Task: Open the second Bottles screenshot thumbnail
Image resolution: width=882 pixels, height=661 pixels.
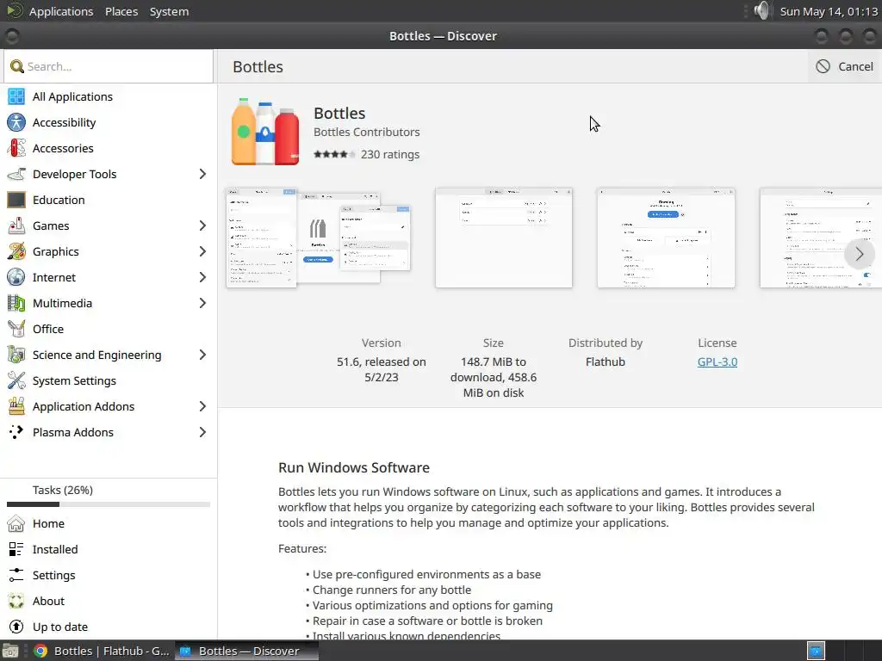Action: [x=503, y=238]
